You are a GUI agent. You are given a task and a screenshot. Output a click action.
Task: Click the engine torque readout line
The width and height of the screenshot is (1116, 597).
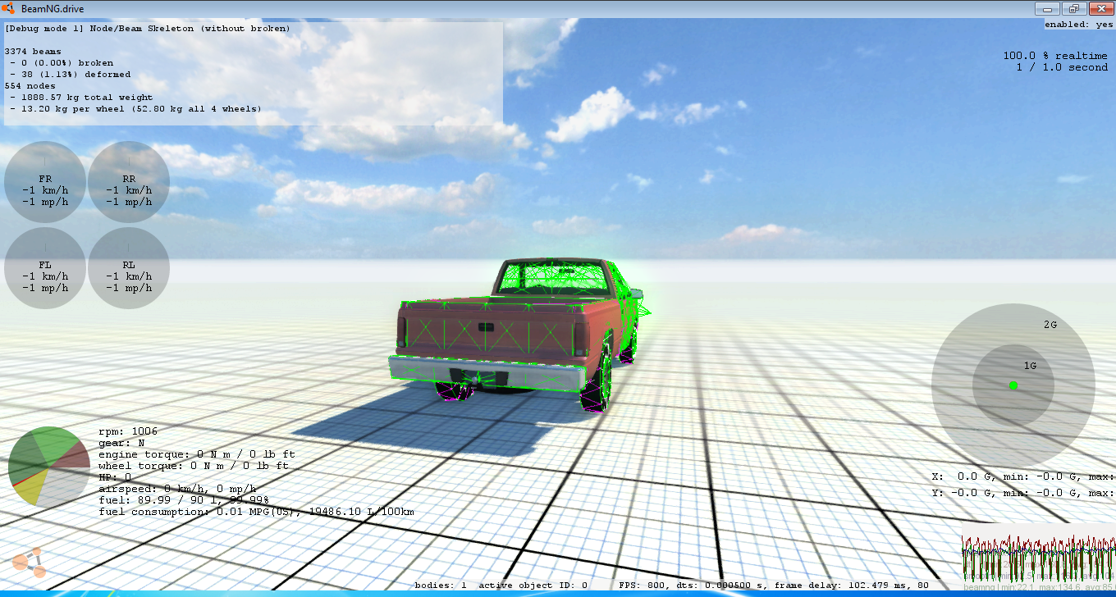[197, 453]
